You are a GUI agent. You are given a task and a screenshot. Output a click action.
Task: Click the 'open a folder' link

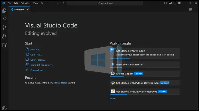60,83
